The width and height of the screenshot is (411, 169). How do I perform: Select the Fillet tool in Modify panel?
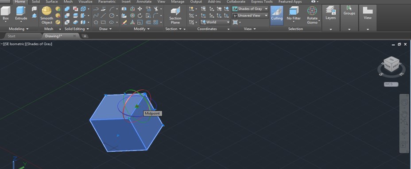coord(156,15)
